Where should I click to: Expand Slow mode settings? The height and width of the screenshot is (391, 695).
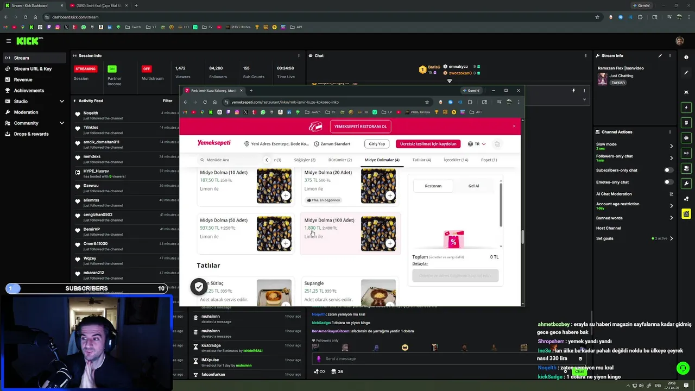click(x=671, y=146)
